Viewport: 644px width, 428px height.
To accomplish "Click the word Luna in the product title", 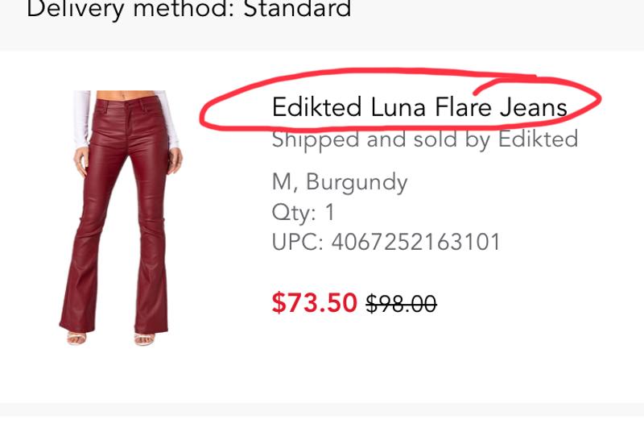I will click(x=400, y=107).
